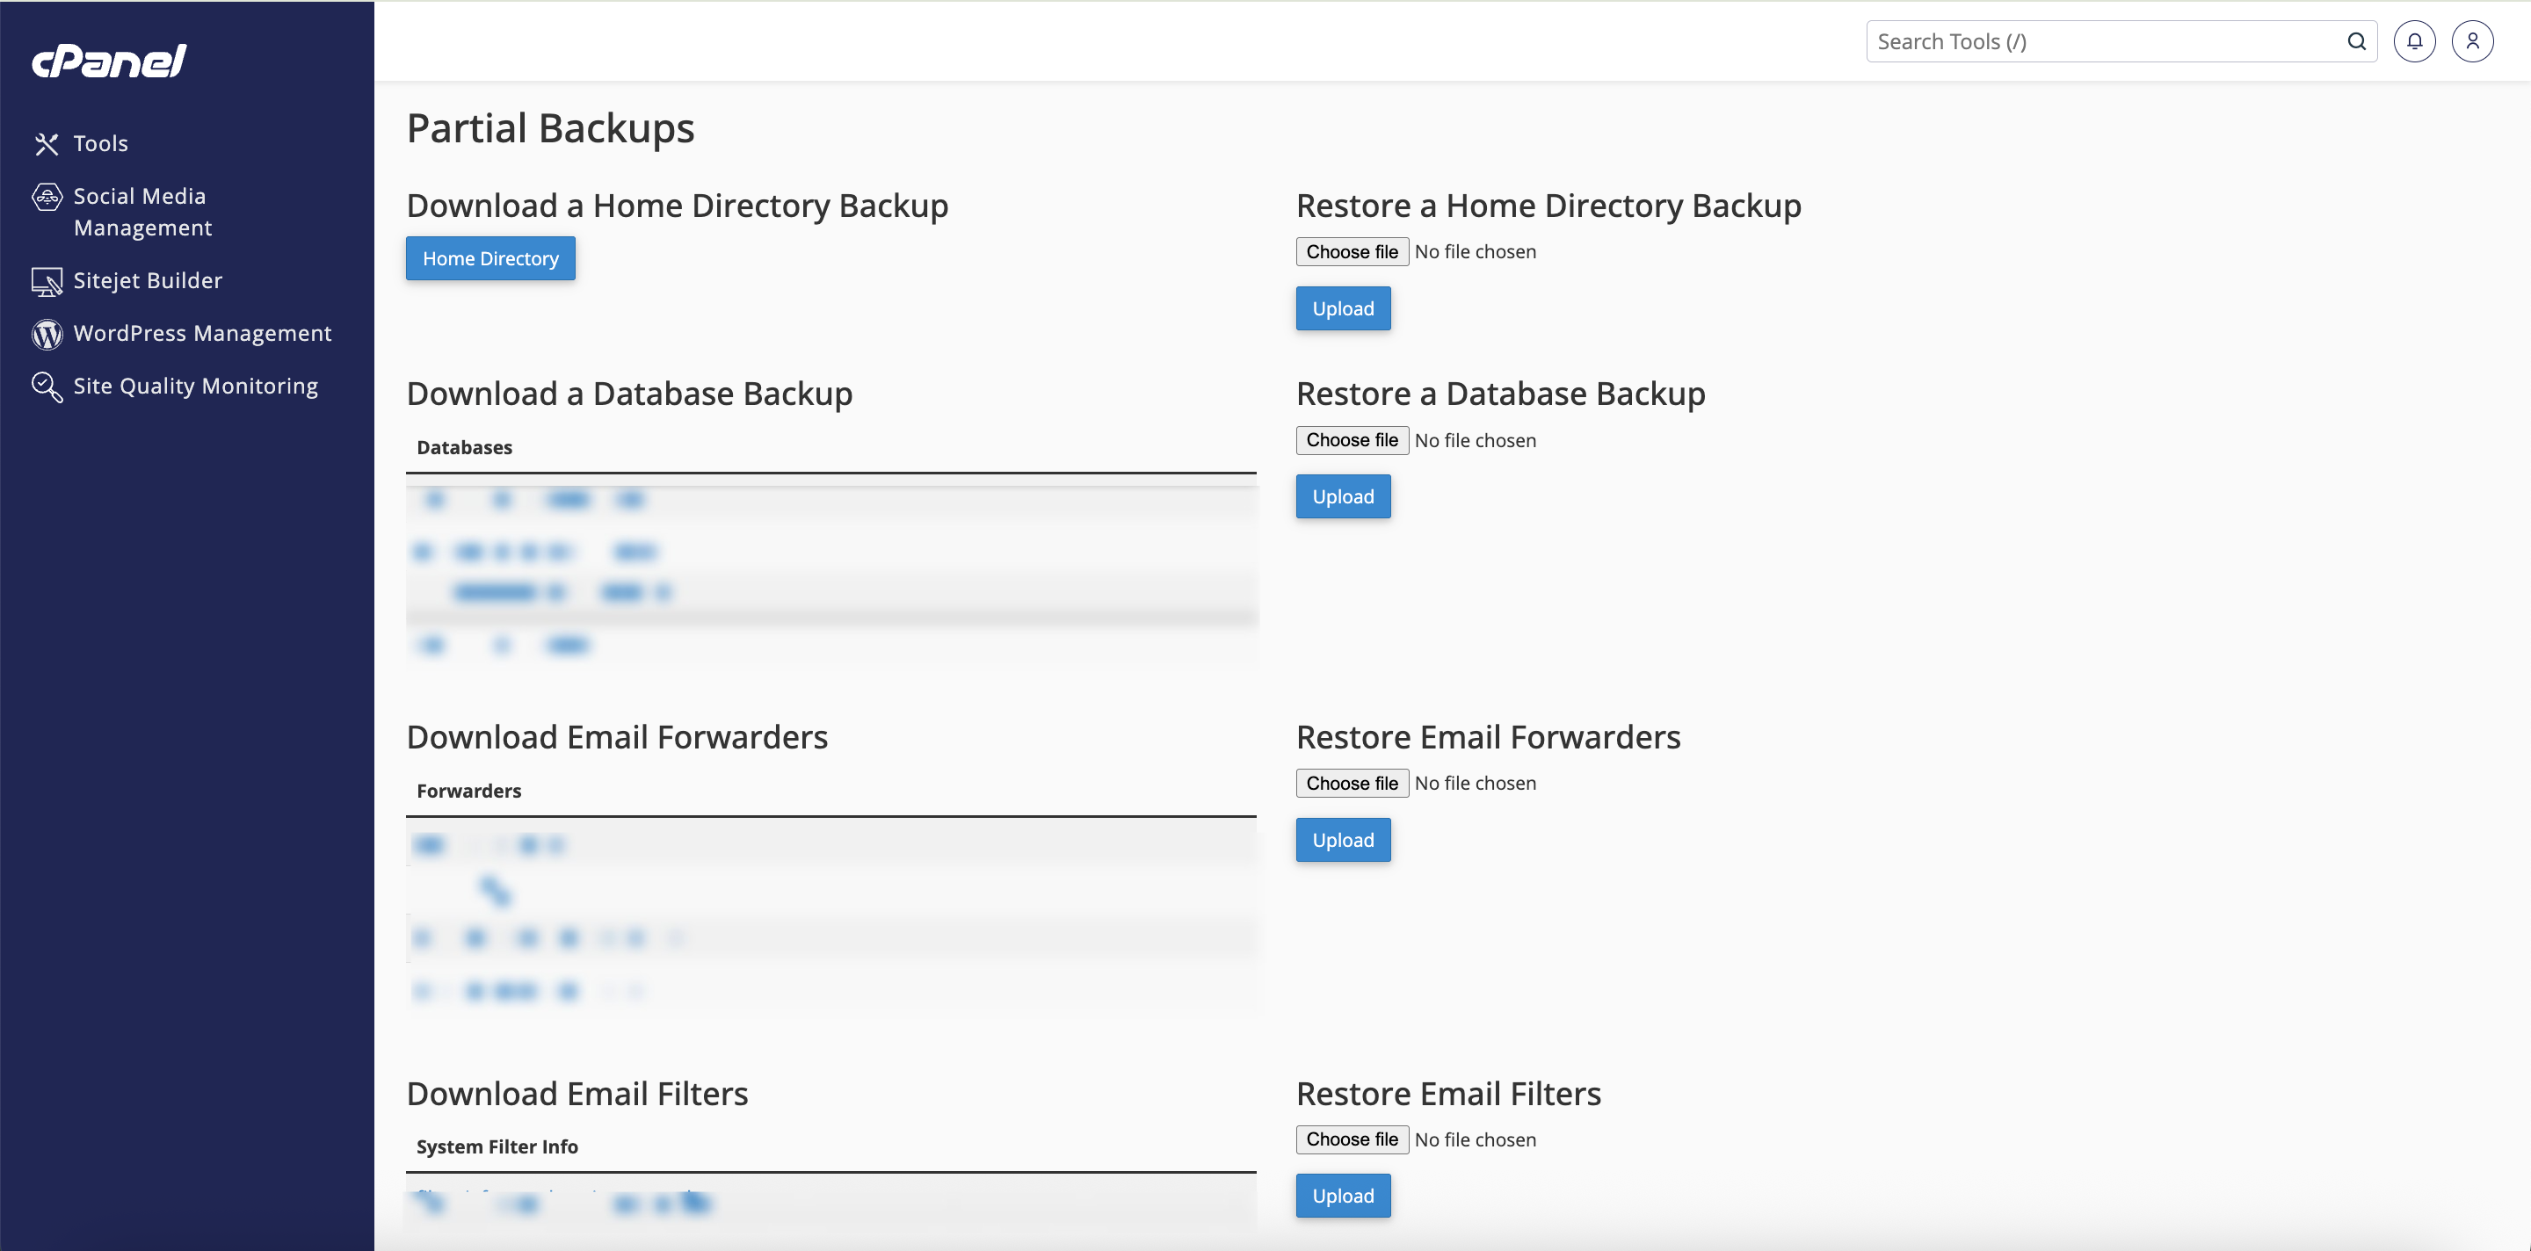Download the Home Directory backup
This screenshot has width=2531, height=1251.
(490, 258)
